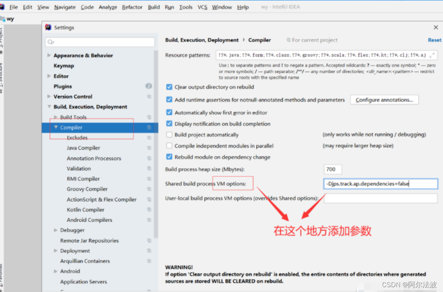Toggle Clear output directory on rebuild
This screenshot has height=292, width=443.
coord(169,87)
